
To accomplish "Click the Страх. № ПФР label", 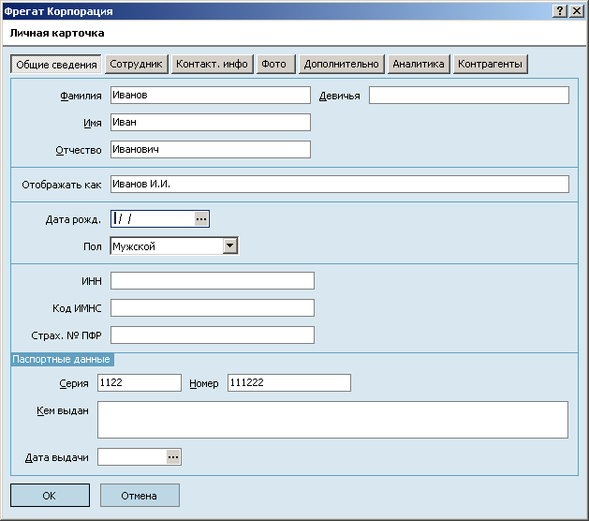I will 66,335.
